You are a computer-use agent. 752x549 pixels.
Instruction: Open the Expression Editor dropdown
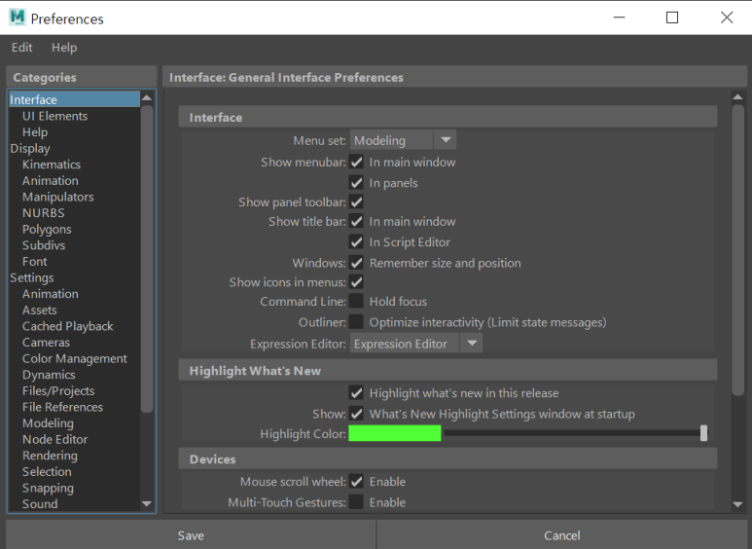point(415,344)
